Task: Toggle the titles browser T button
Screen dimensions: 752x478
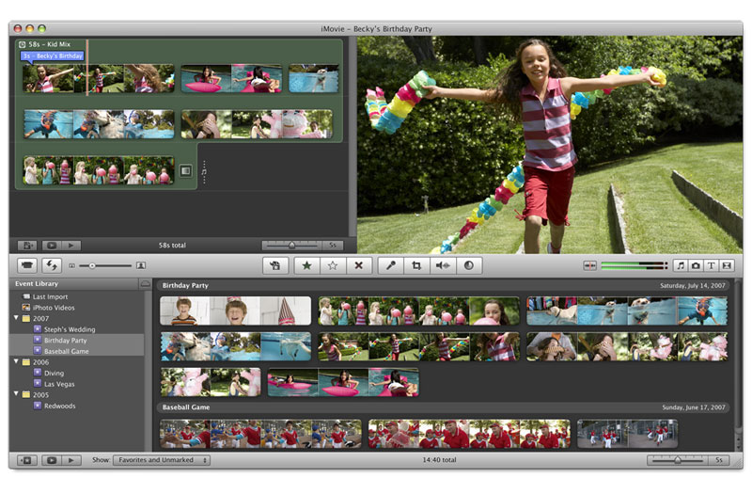Action: (712, 266)
